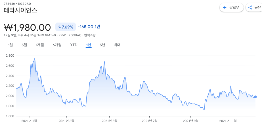The width and height of the screenshot is (262, 124).
Task: Select the 5일 time range tab
Action: (24, 45)
